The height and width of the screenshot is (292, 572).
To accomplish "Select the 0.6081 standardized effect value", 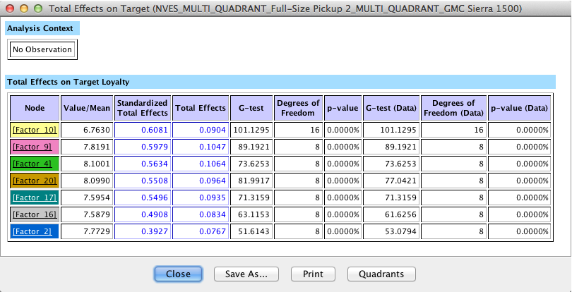I will tap(155, 130).
